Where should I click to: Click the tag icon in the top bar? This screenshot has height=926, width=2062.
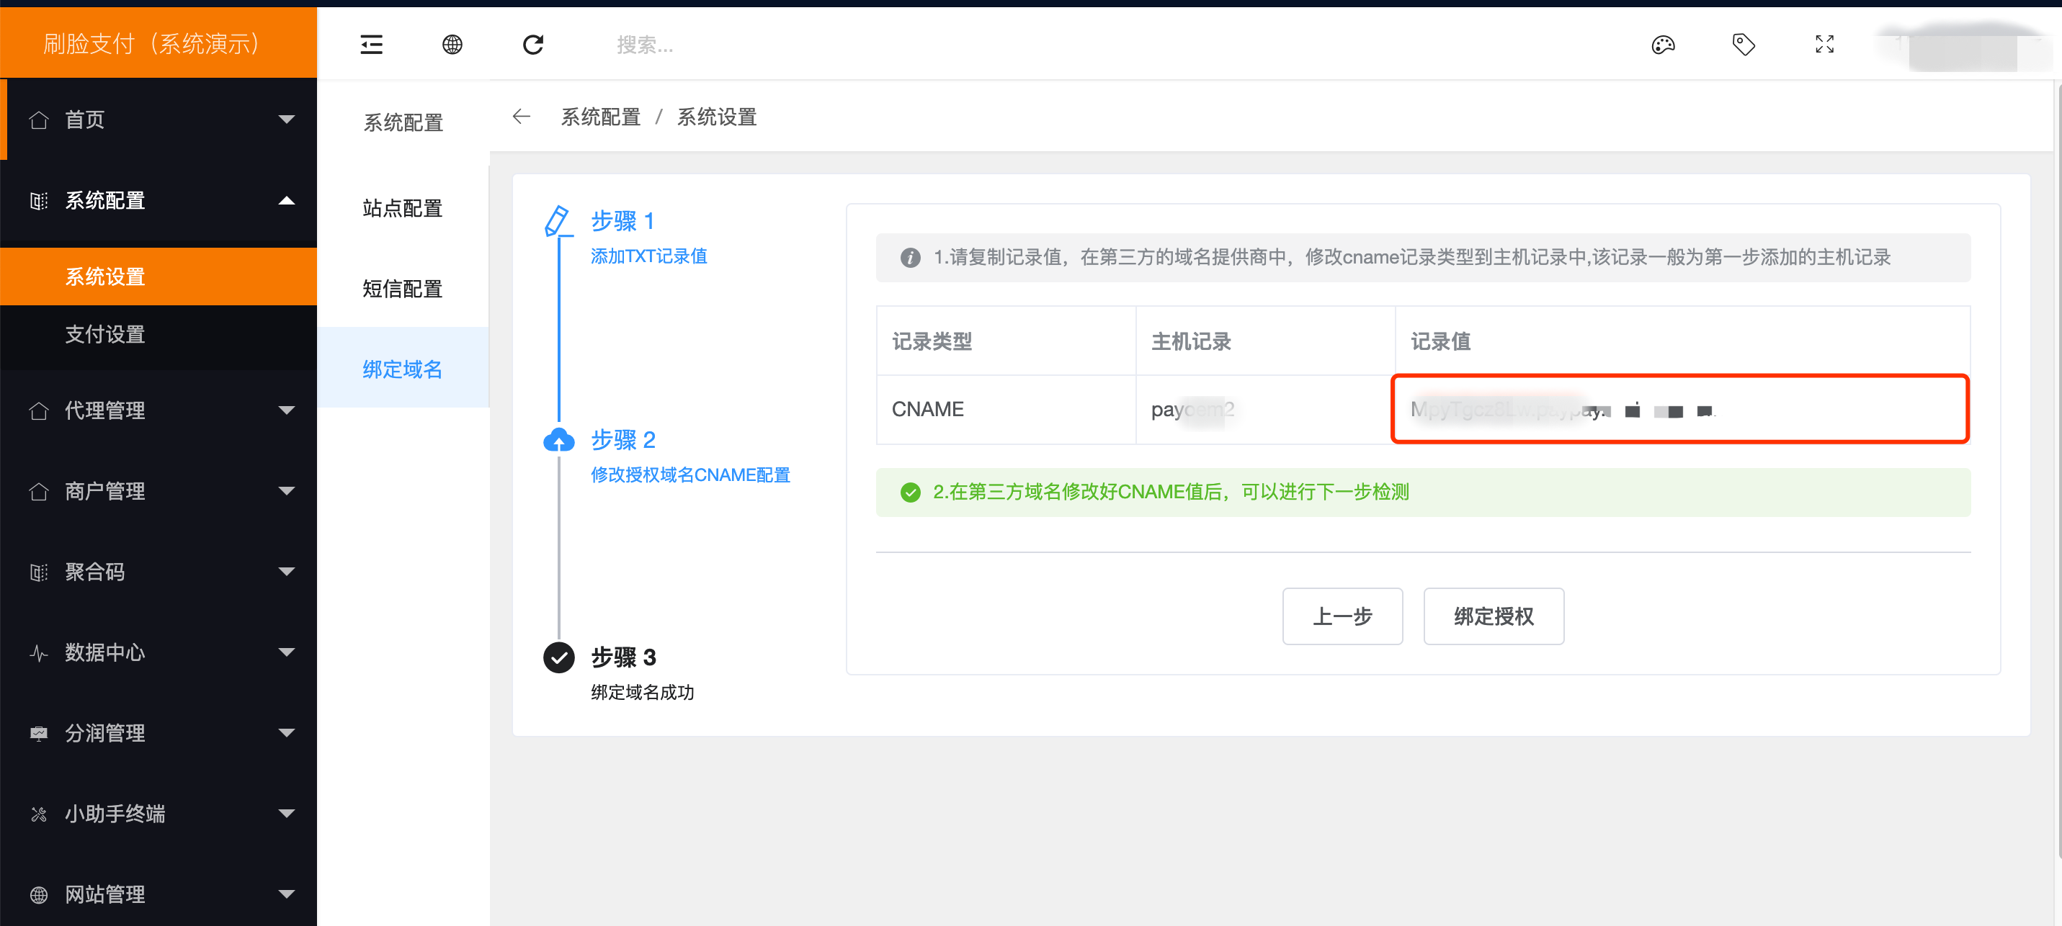[1744, 45]
